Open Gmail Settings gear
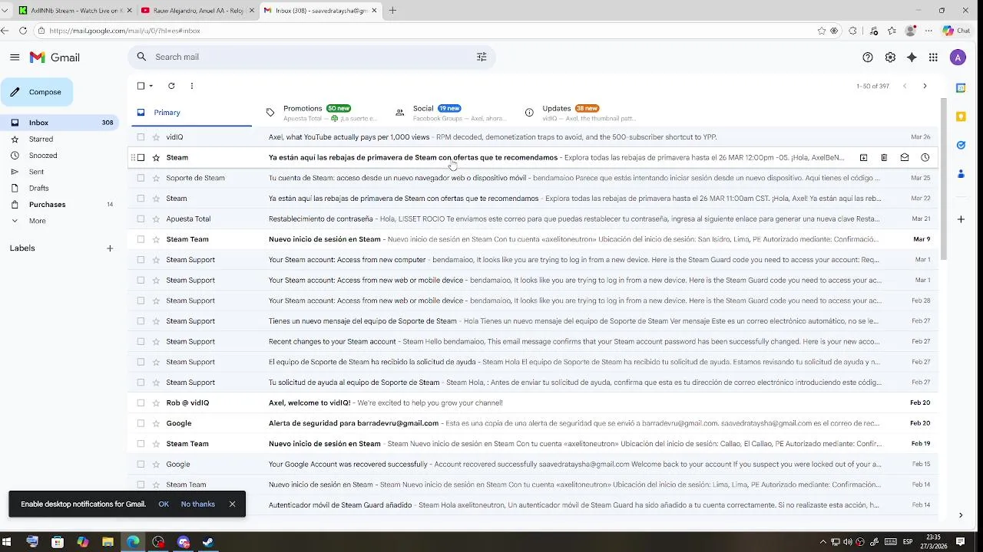 point(890,58)
